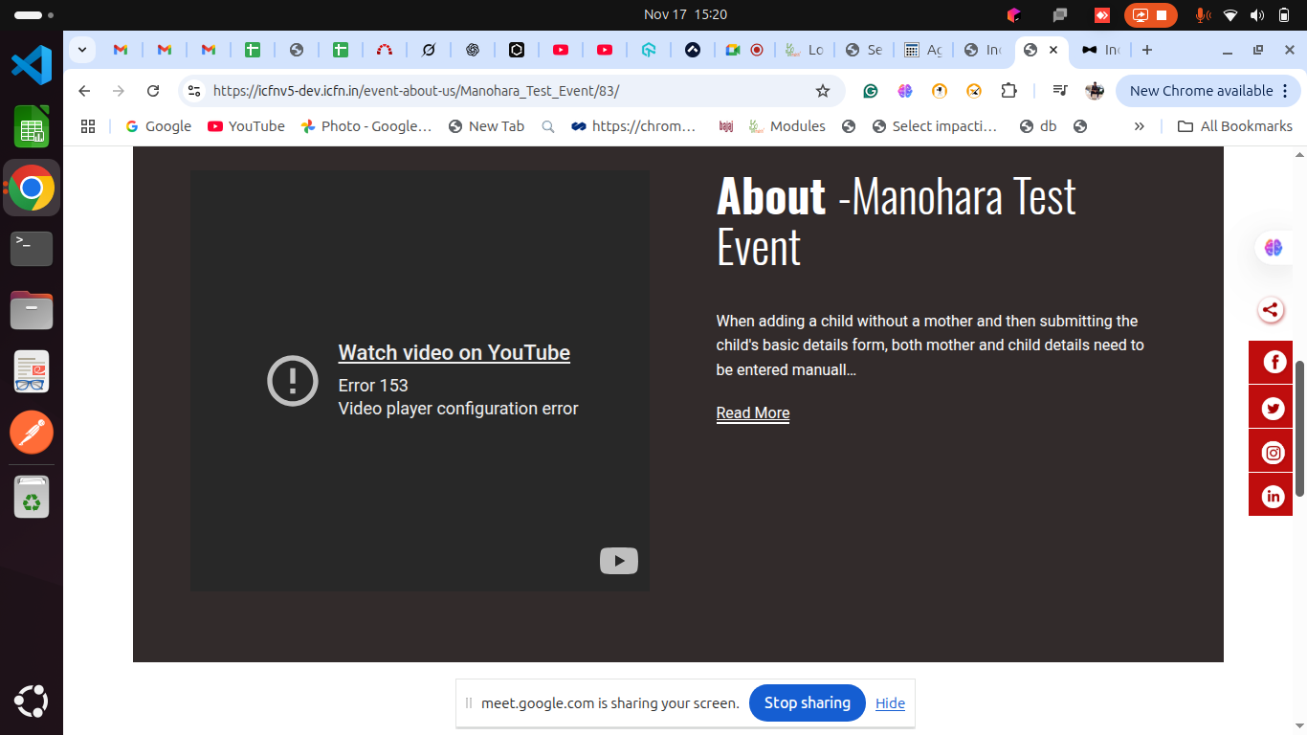Image resolution: width=1307 pixels, height=735 pixels.
Task: Click the YouTube logo on video player
Action: tap(618, 561)
